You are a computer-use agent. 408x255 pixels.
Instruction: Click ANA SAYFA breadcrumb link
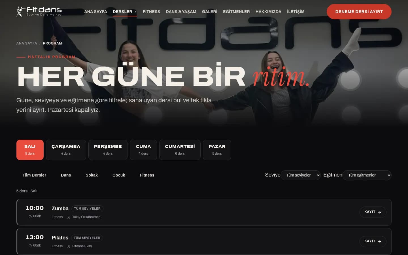(x=27, y=43)
